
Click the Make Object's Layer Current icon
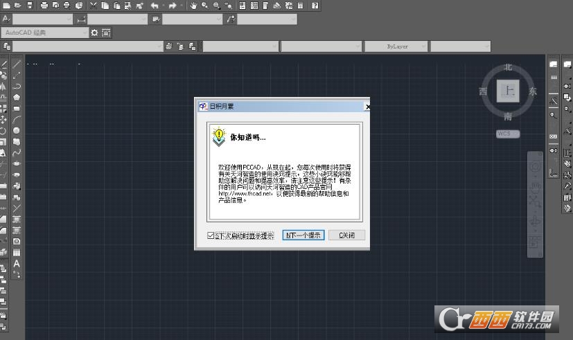coord(169,46)
